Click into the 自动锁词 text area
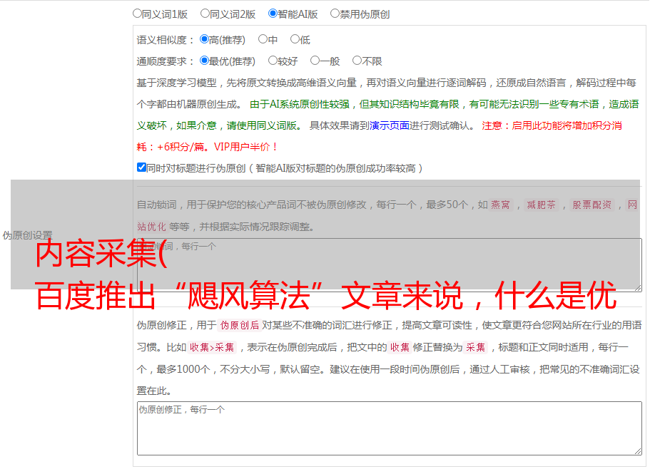The image size is (650, 469). tap(389, 264)
